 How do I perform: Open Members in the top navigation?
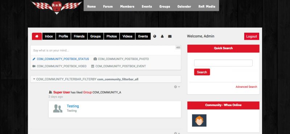coord(127,7)
